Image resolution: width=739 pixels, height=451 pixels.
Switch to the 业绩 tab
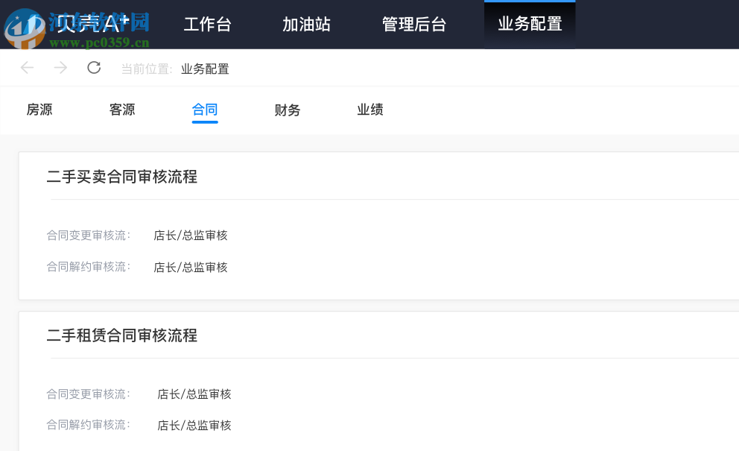click(370, 110)
